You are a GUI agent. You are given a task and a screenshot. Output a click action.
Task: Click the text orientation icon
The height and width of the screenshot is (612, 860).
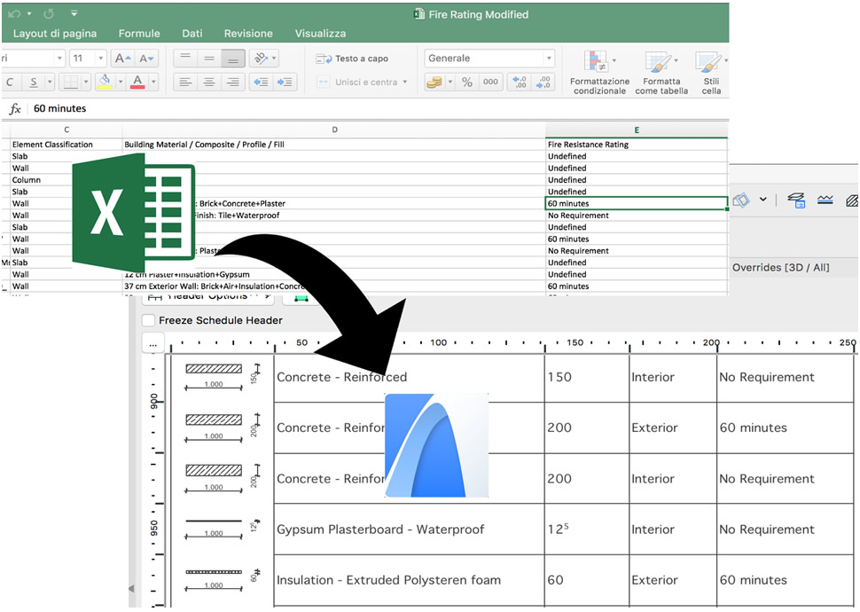(x=261, y=58)
